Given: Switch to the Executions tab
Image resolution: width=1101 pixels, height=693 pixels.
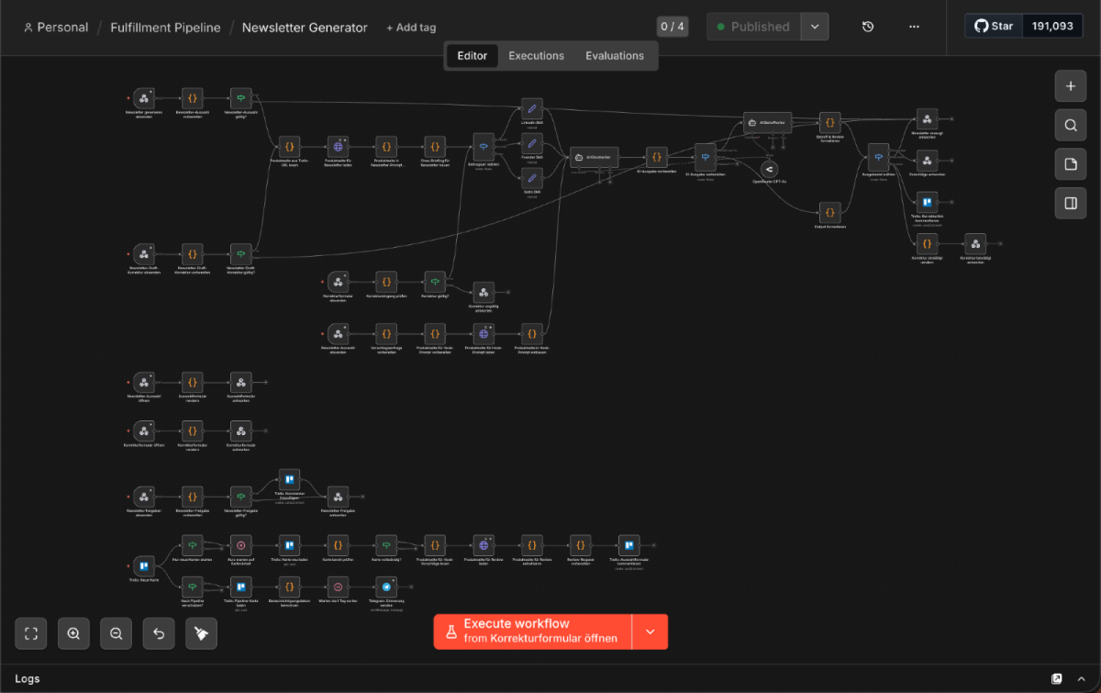Looking at the screenshot, I should tap(537, 56).
